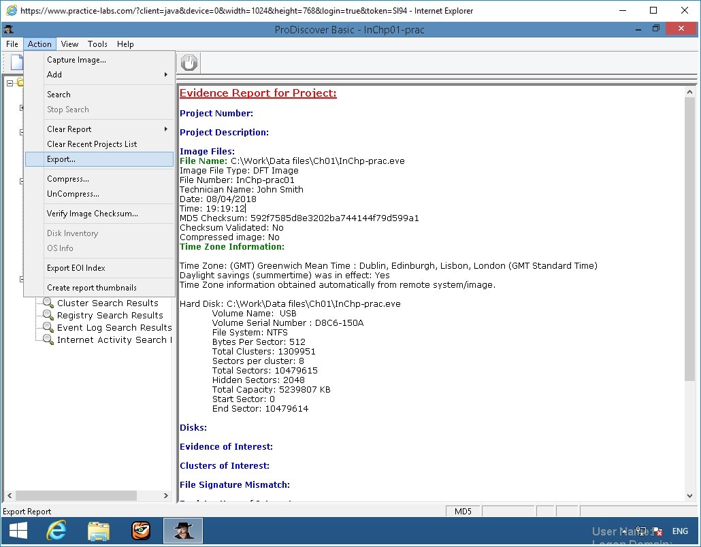Choose Search in the Action menu
Viewport: 701px width, 547px height.
pyautogui.click(x=99, y=95)
